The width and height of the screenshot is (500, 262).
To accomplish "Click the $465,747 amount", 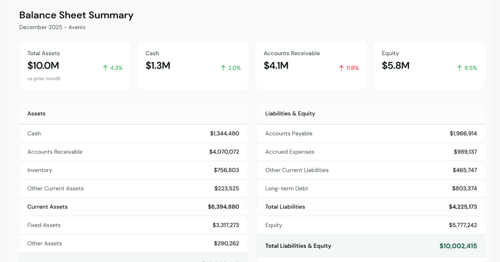I will [465, 170].
